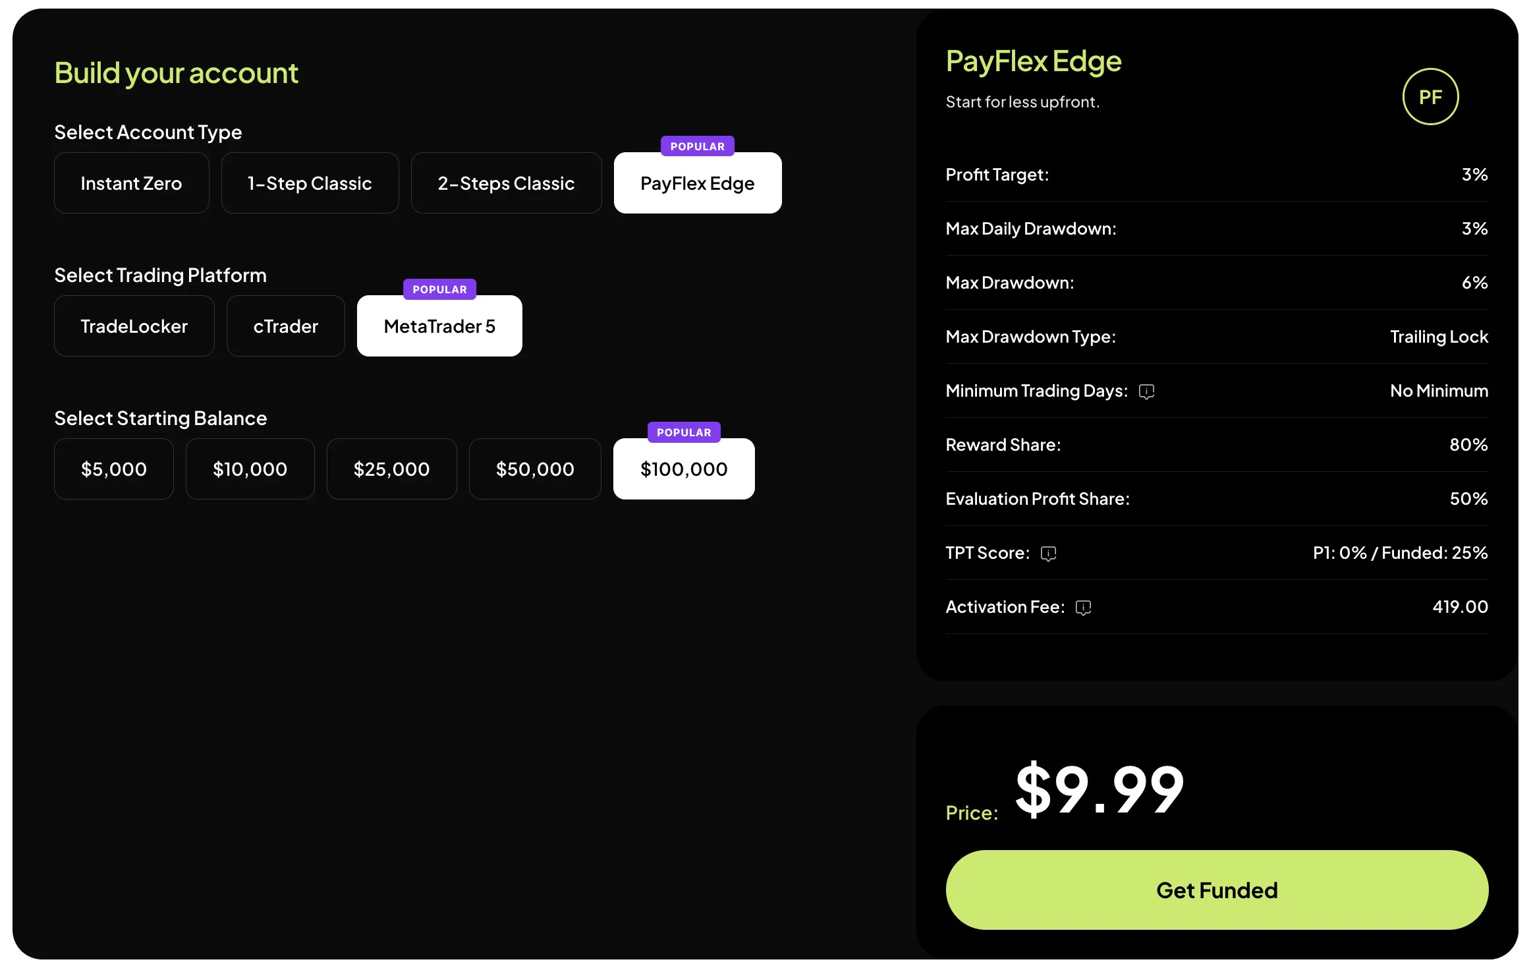Click the Select Trading Platform heading

click(x=160, y=275)
